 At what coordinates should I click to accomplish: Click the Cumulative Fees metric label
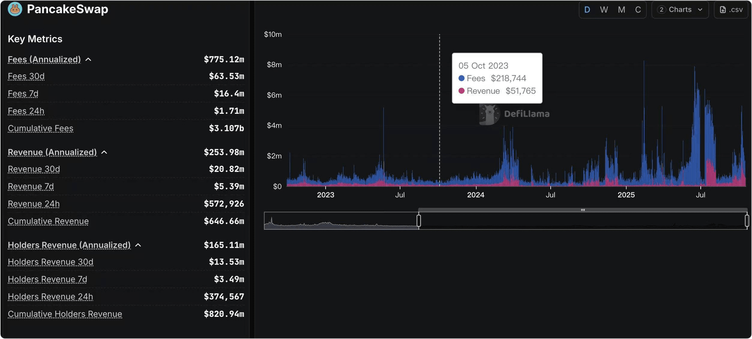(x=41, y=128)
